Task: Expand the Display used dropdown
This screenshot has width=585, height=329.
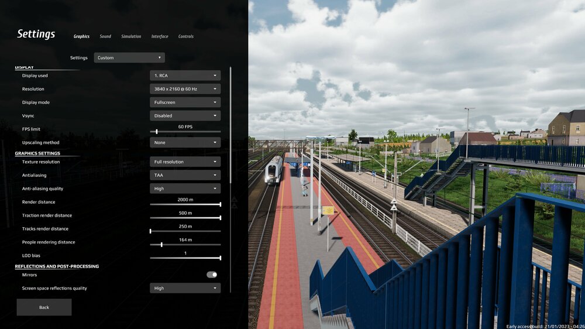Action: pyautogui.click(x=185, y=76)
